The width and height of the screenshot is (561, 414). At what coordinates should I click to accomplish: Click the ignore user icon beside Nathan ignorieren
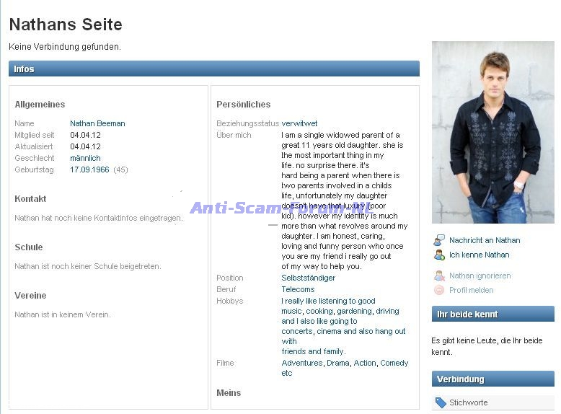point(439,276)
